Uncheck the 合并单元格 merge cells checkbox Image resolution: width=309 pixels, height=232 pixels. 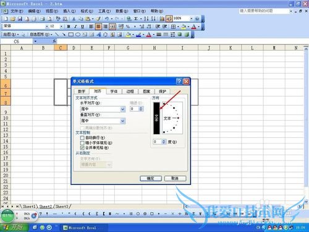[x=82, y=148]
